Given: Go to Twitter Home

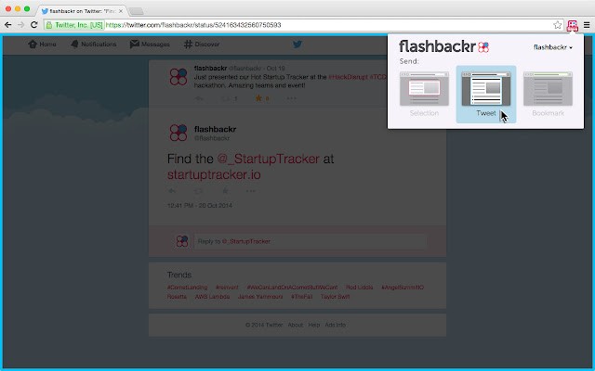Looking at the screenshot, I should click(x=42, y=45).
